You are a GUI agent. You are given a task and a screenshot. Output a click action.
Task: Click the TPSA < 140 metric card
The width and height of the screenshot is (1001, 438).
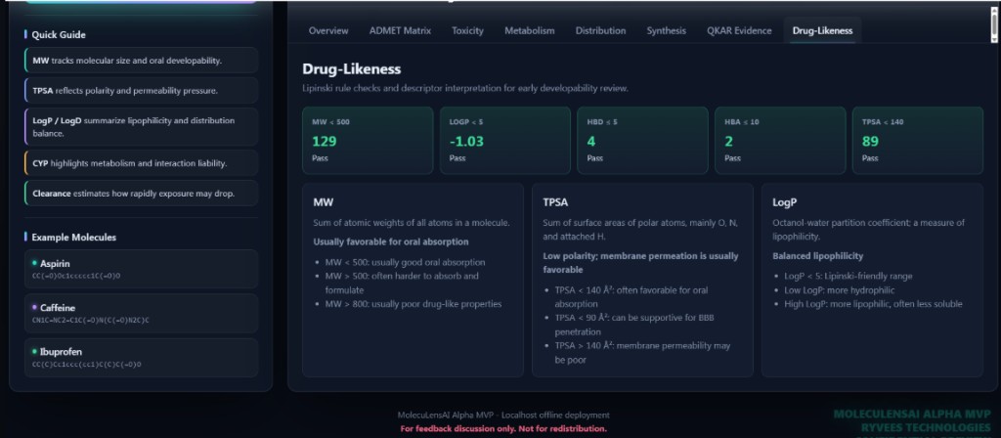click(x=917, y=141)
